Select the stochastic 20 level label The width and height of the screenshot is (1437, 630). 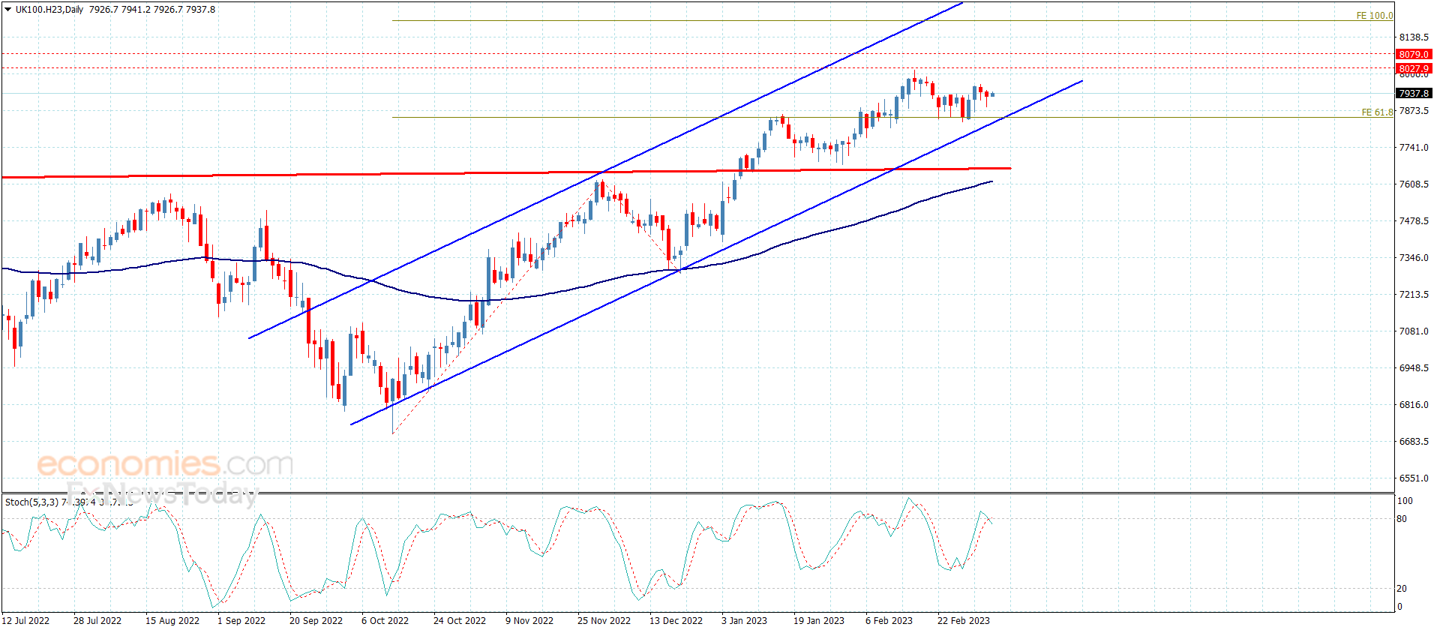tap(1402, 589)
